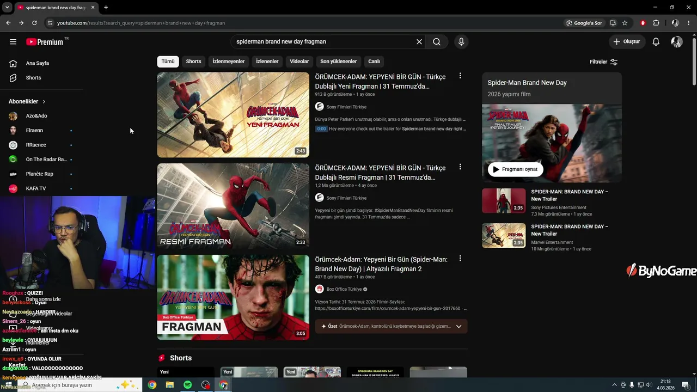The image size is (697, 392).
Task: Open more options for Resmi Fragman video
Action: tap(460, 167)
